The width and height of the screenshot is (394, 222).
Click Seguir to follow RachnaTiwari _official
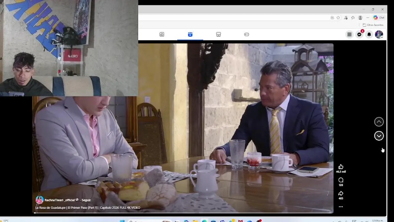coord(86,200)
